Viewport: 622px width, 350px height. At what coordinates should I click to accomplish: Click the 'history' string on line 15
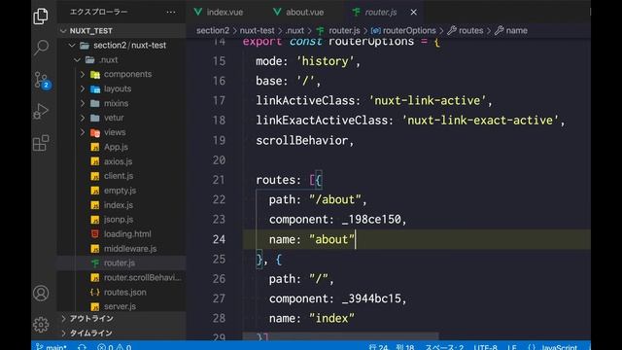pos(326,61)
